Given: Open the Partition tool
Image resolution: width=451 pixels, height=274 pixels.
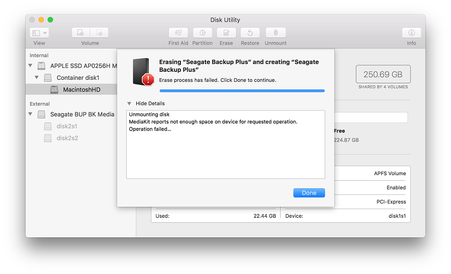Looking at the screenshot, I should point(202,33).
